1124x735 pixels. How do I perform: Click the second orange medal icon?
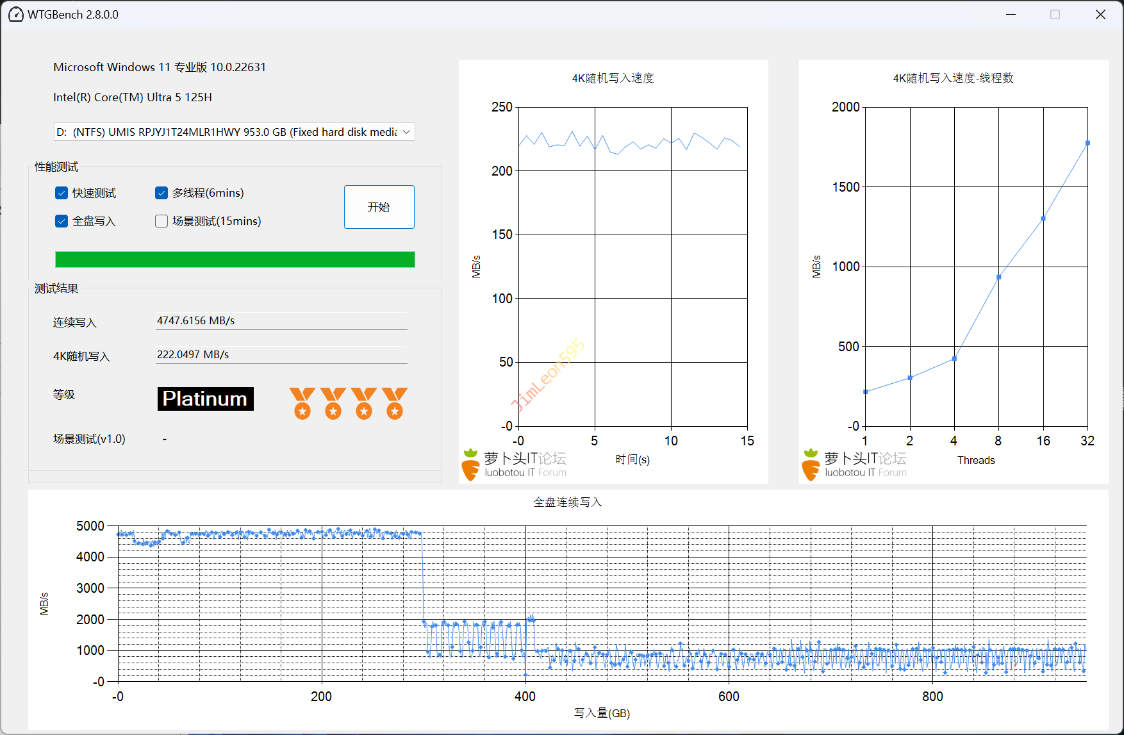pyautogui.click(x=333, y=403)
